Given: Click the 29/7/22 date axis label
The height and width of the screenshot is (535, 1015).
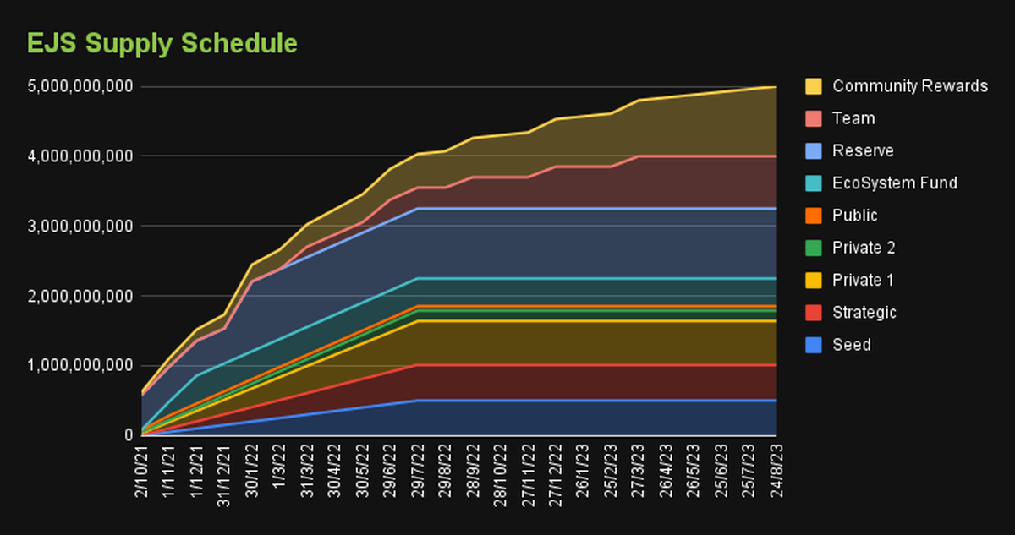Looking at the screenshot, I should pos(418,472).
